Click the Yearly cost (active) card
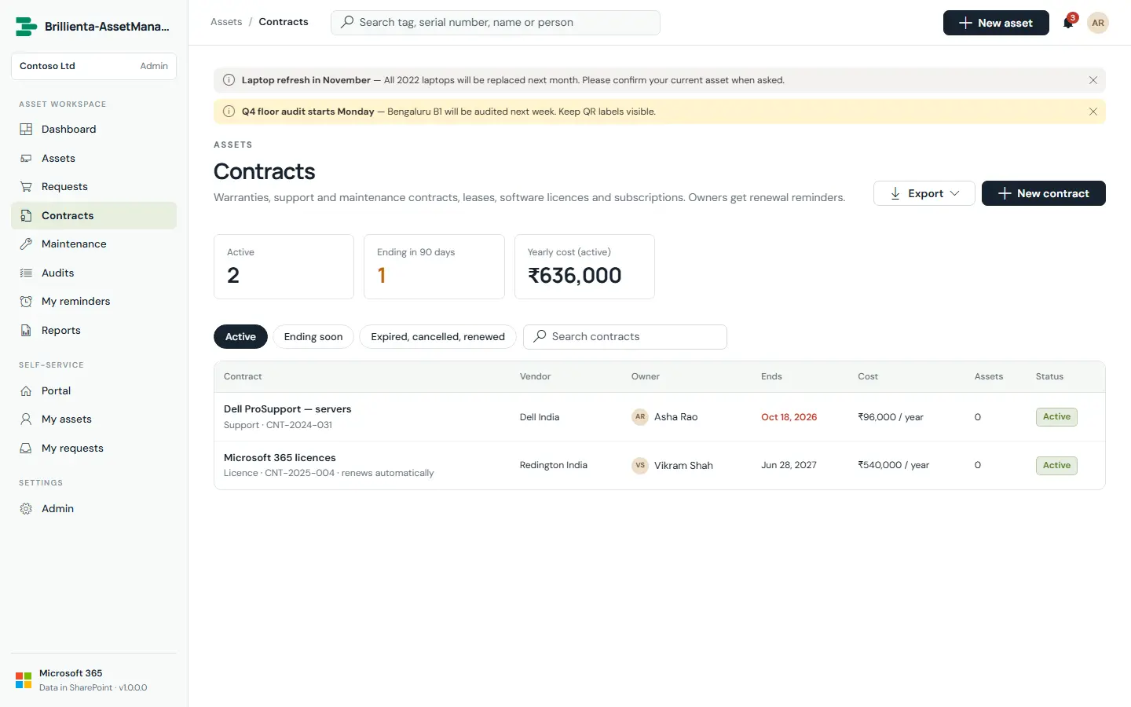The image size is (1131, 707). 584,266
